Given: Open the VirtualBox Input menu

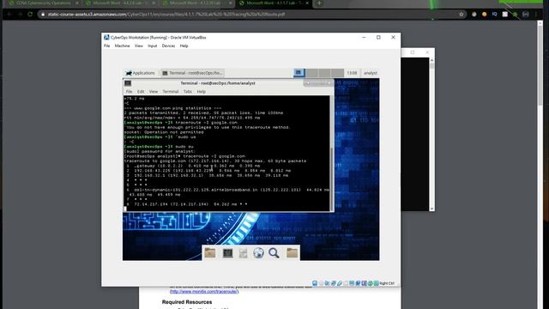Looking at the screenshot, I should coord(153,45).
